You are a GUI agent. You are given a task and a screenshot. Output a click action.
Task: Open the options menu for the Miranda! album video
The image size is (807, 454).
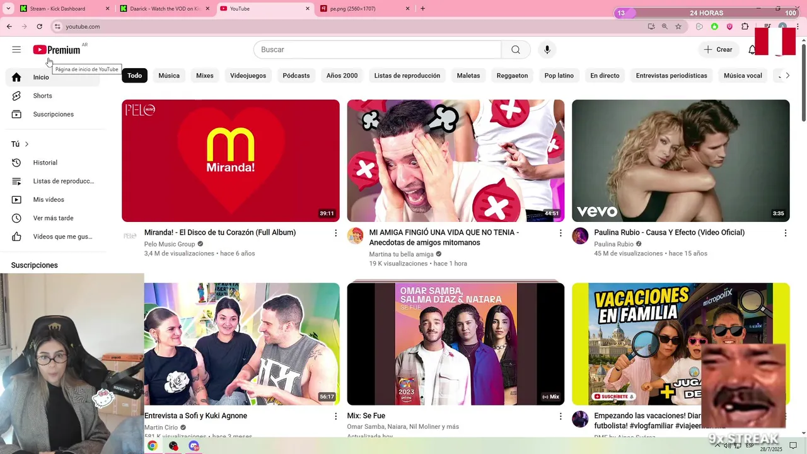(x=335, y=233)
